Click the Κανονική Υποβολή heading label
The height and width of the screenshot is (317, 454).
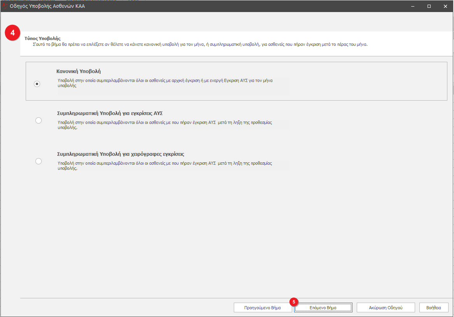(79, 71)
